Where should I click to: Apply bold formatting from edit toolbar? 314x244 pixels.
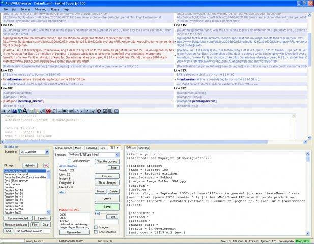4,111
